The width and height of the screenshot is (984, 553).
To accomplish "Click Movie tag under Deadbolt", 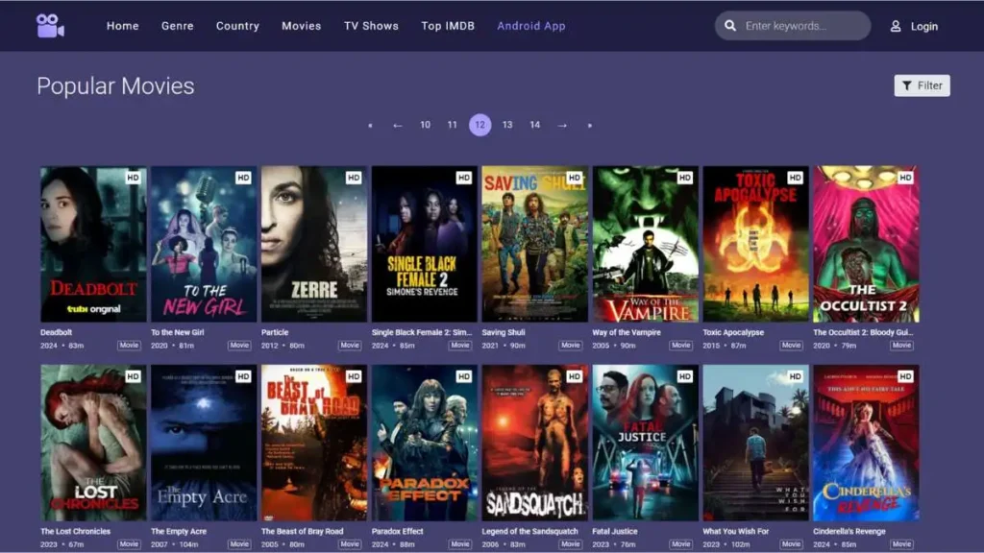I will coord(129,346).
